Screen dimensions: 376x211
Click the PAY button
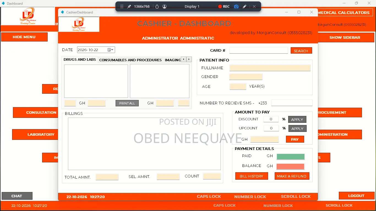point(295,139)
